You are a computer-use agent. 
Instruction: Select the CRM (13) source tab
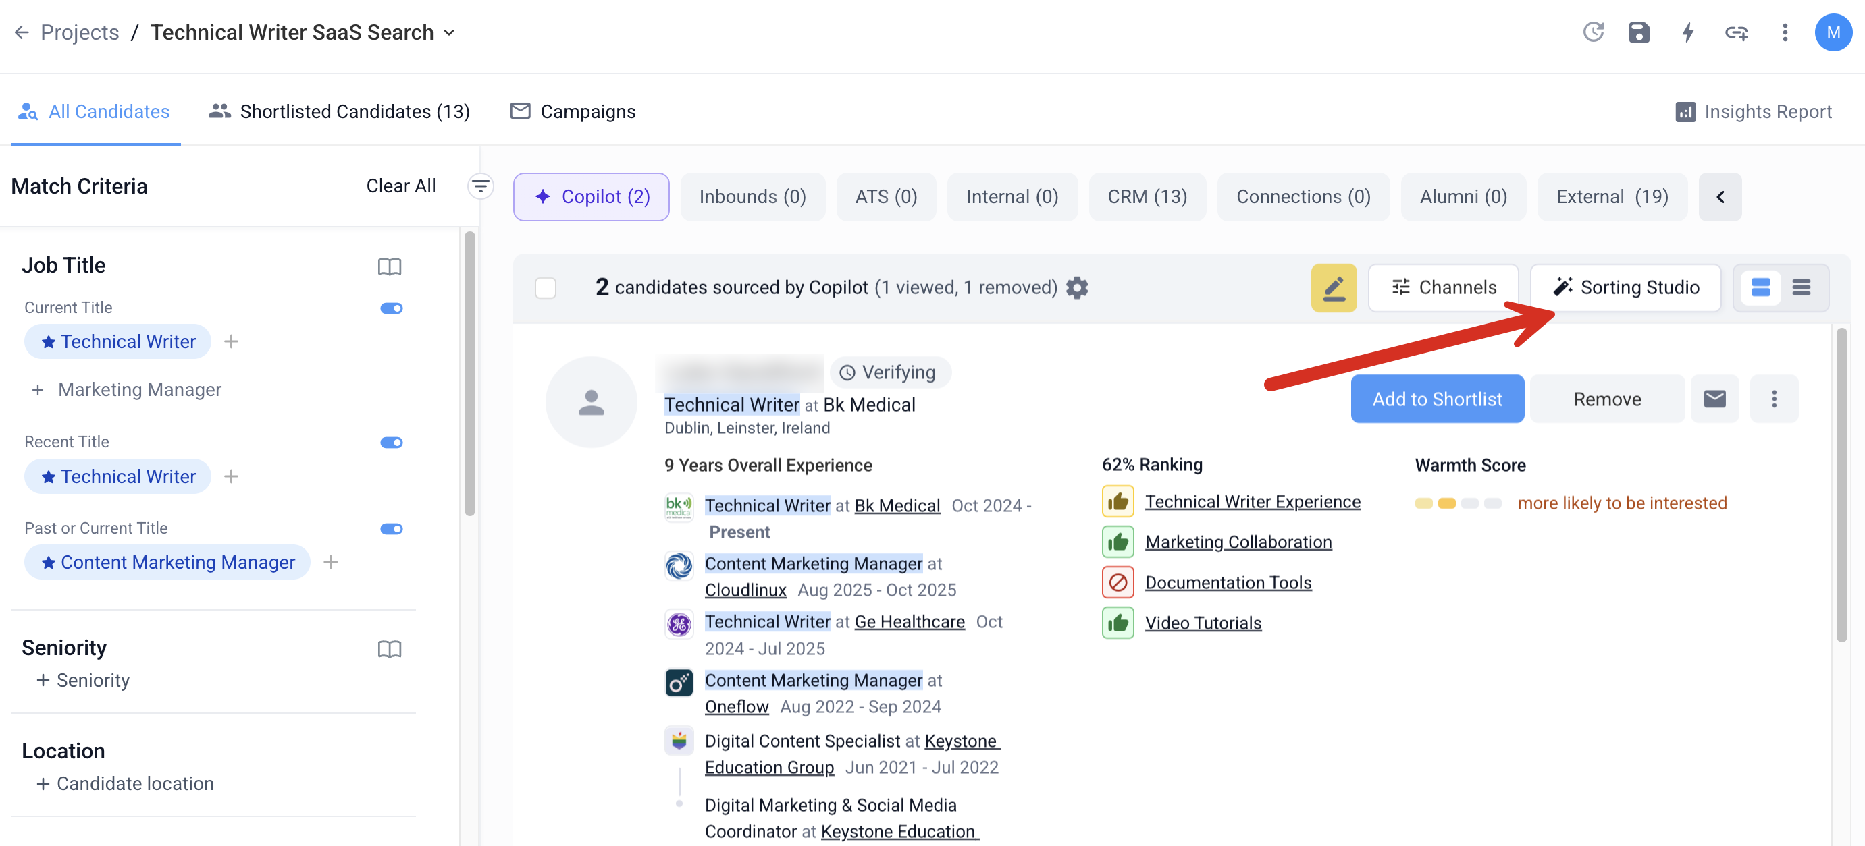(1147, 197)
